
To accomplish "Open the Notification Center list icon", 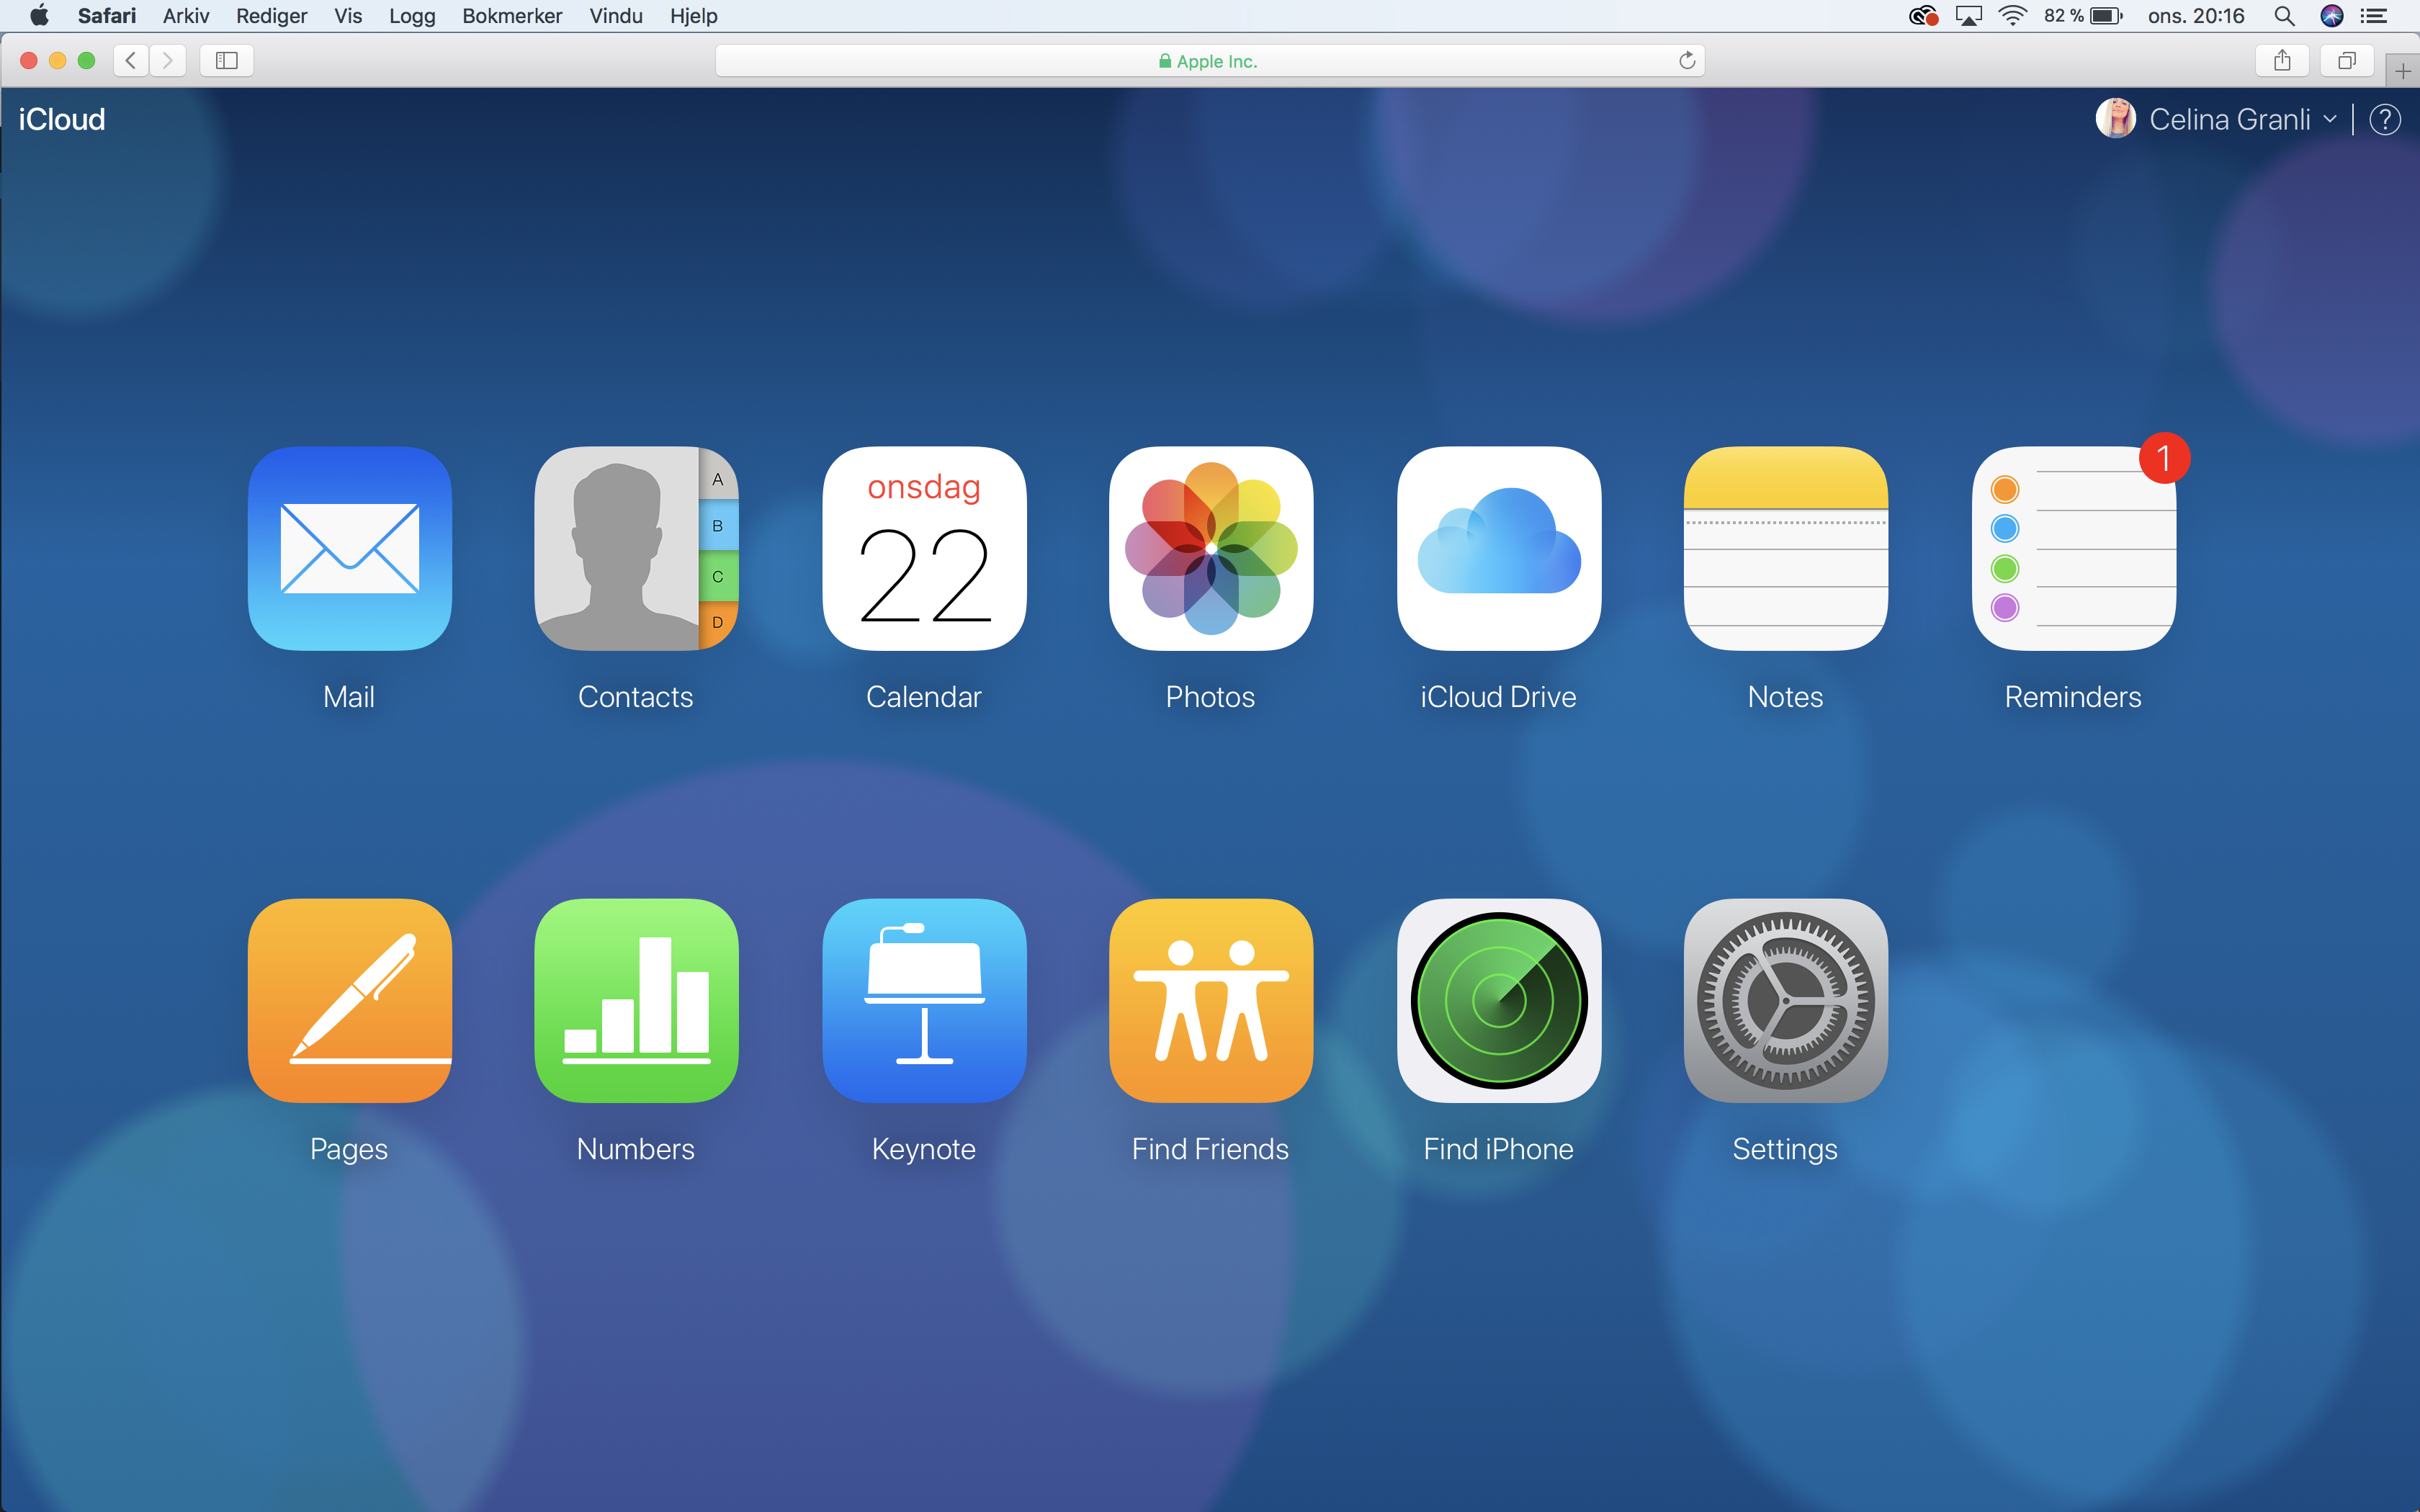I will (x=2374, y=16).
